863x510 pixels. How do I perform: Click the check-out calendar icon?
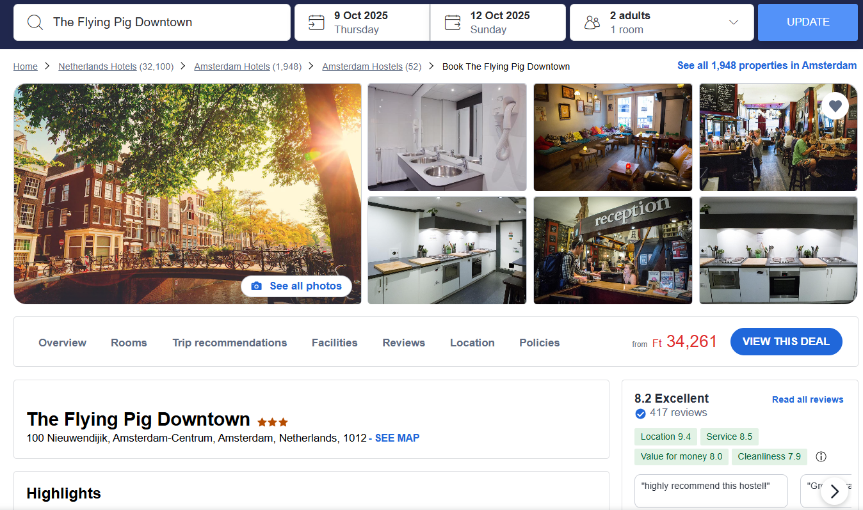453,22
